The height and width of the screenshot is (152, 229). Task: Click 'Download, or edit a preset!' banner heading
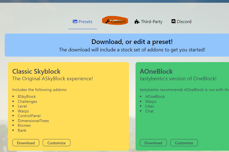[132, 42]
